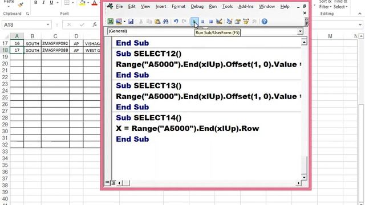Select Excel cell A18 with value 17
The height and width of the screenshot is (205, 365).
coord(17,50)
